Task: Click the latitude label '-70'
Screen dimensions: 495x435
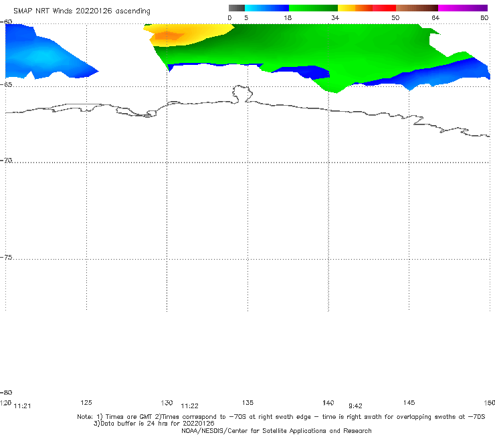Action: click(x=6, y=160)
